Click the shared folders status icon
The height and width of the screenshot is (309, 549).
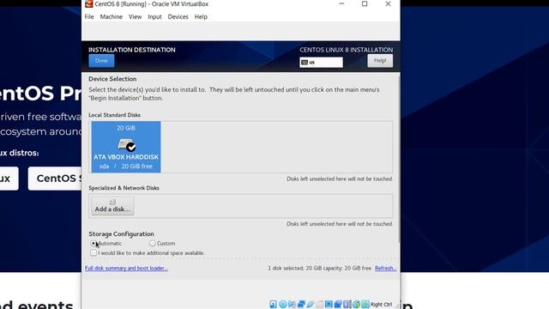(320, 304)
